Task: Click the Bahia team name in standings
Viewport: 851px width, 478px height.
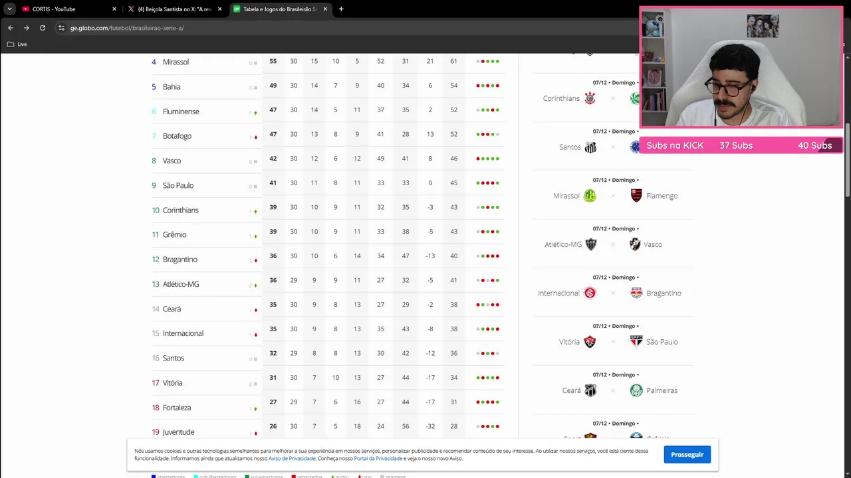Action: click(172, 87)
